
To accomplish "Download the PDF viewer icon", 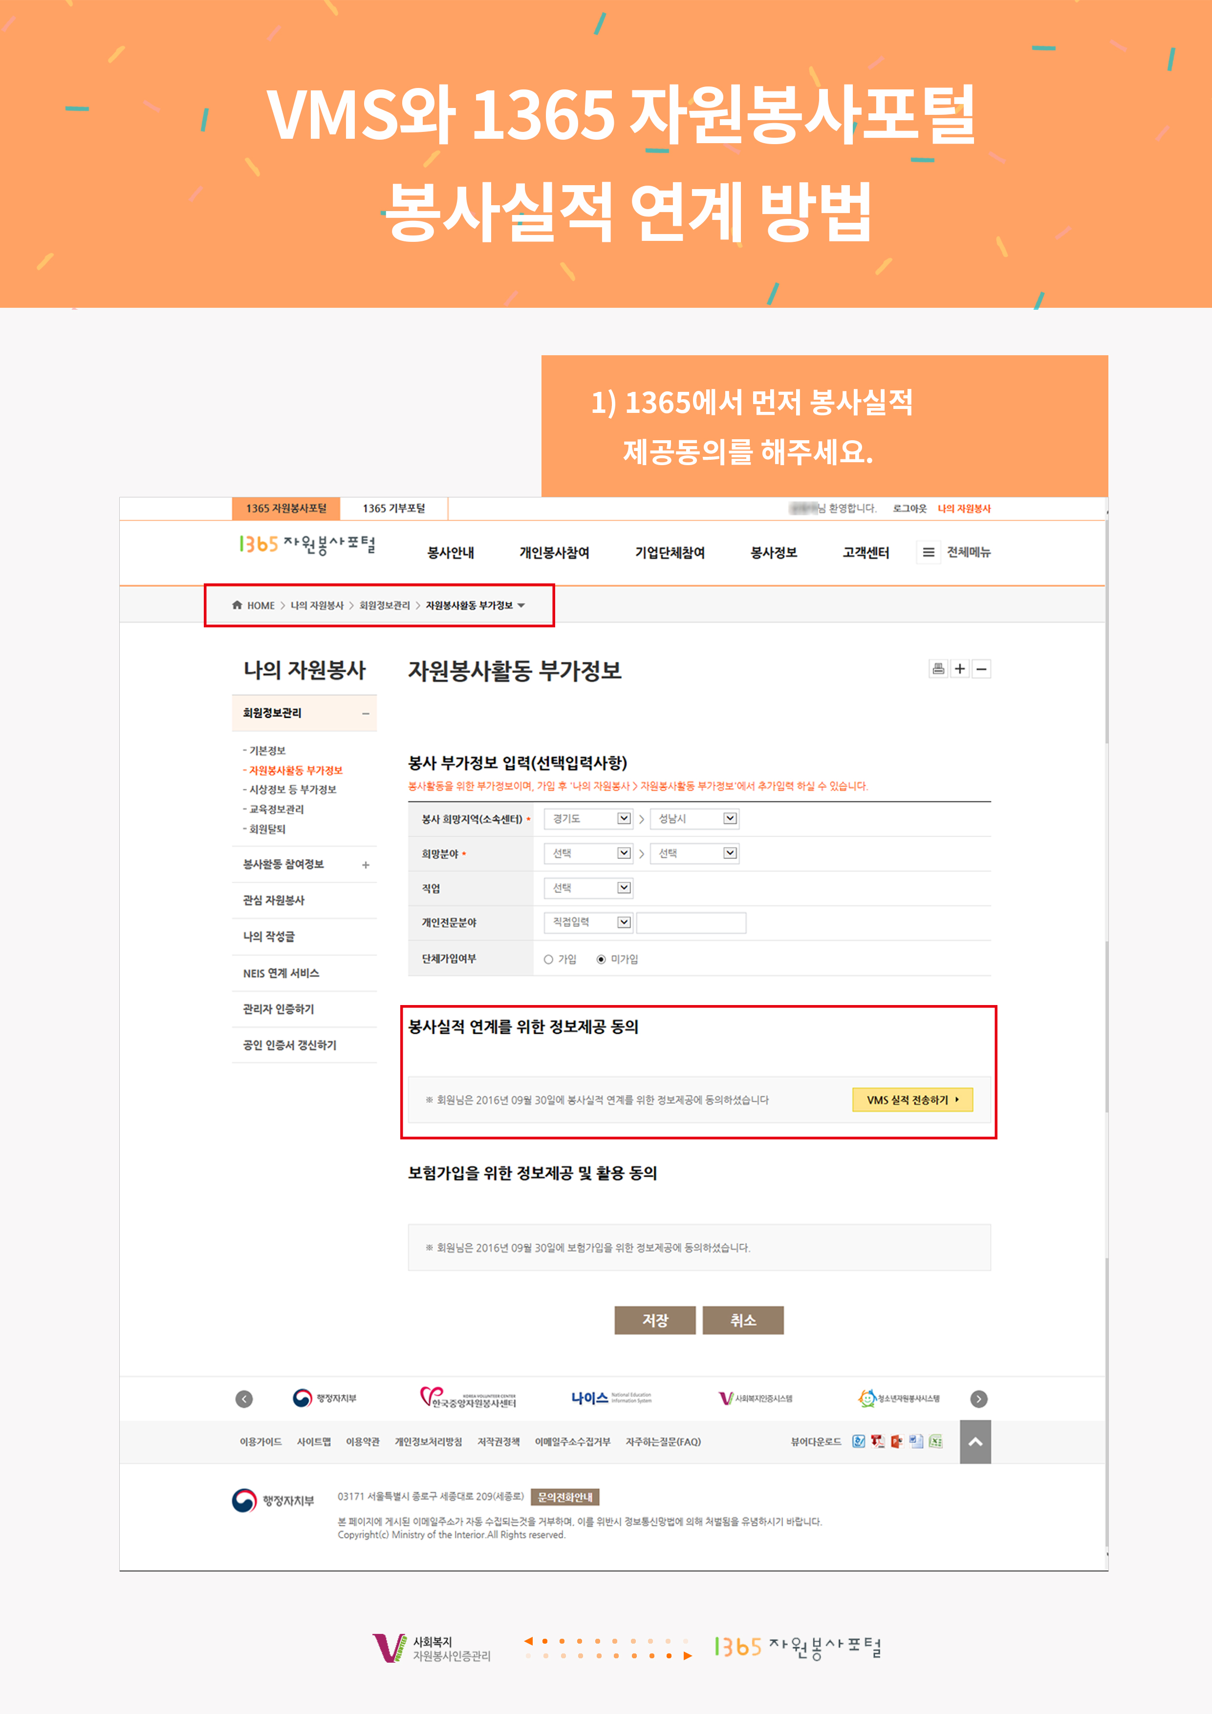I will (877, 1441).
